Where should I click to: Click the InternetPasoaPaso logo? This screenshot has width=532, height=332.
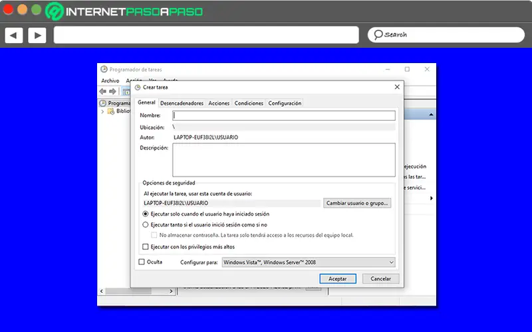pyautogui.click(x=124, y=11)
